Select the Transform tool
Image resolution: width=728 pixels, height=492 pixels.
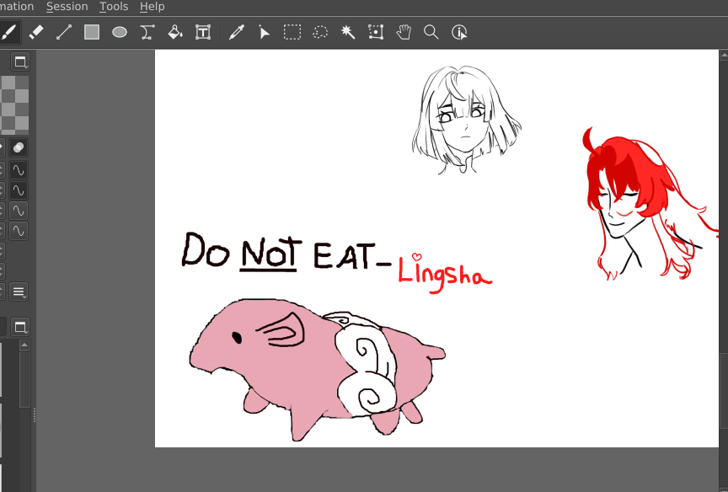point(376,33)
